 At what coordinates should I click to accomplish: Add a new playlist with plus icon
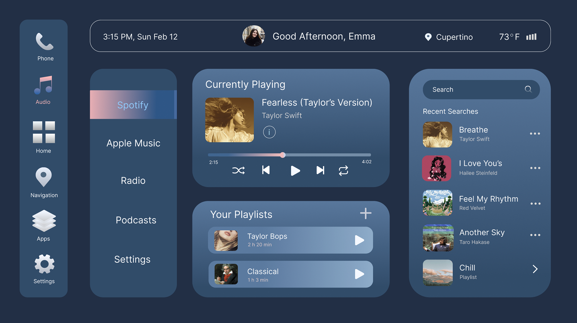pyautogui.click(x=366, y=213)
